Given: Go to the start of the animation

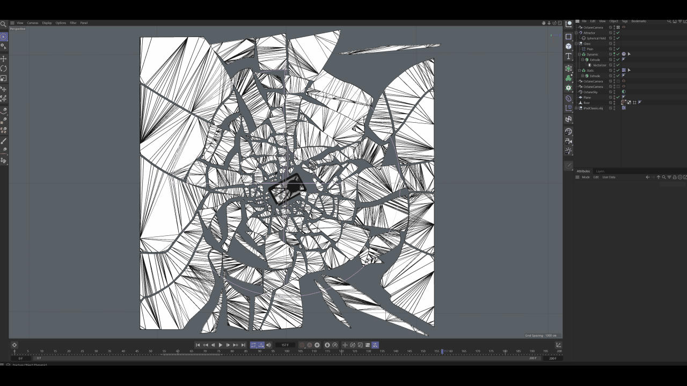Looking at the screenshot, I should point(198,345).
